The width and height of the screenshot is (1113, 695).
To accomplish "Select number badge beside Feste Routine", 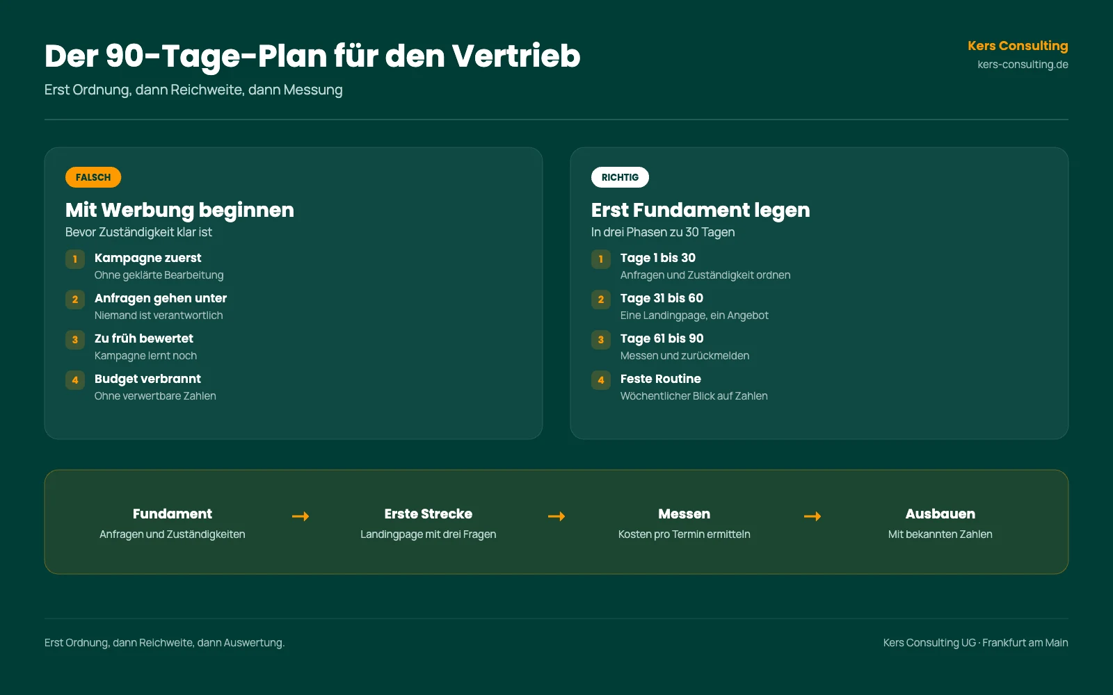I will coord(601,380).
